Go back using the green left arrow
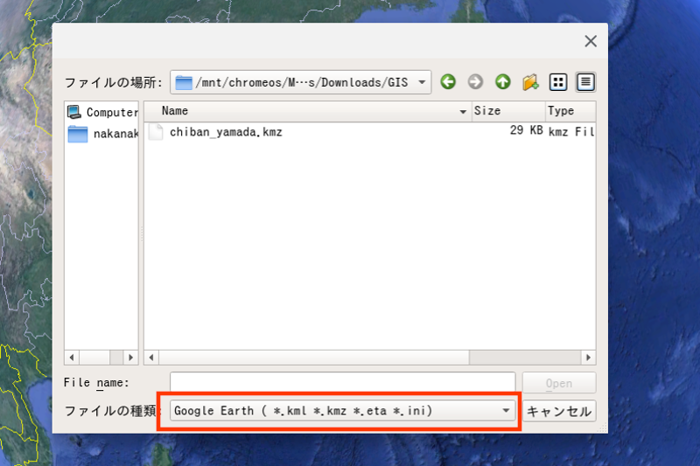The width and height of the screenshot is (700, 466). click(448, 82)
